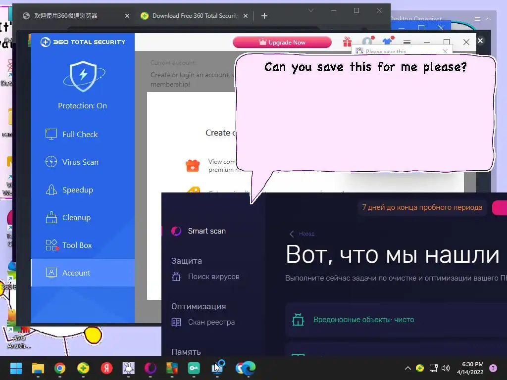Viewport: 507px width, 380px height.
Task: Switch to Download Free 360 Total Security tab
Action: click(x=195, y=15)
